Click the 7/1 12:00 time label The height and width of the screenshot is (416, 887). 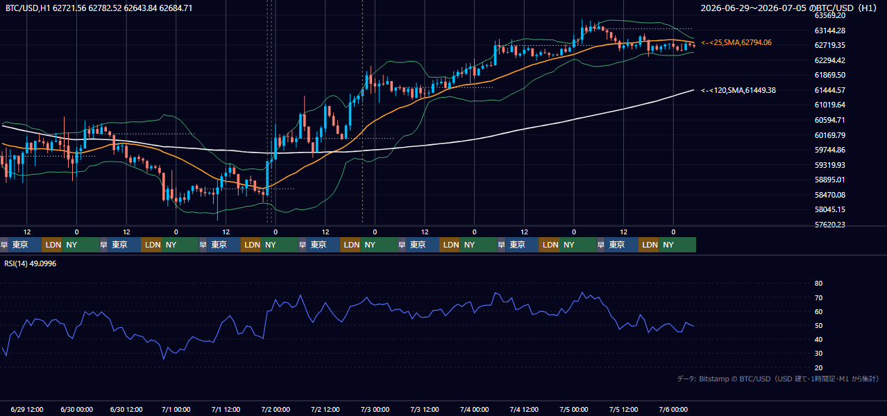226,410
